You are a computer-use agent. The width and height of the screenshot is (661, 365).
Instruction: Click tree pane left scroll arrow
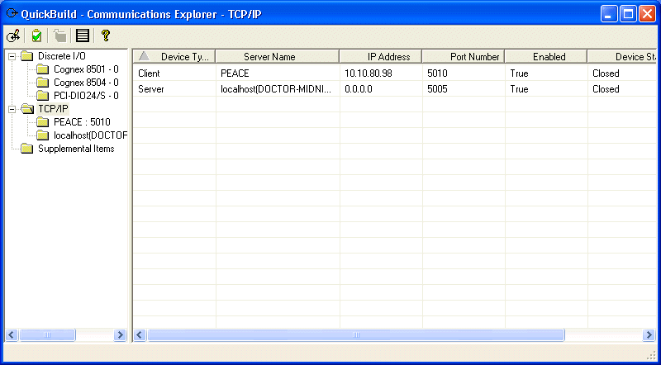12,335
